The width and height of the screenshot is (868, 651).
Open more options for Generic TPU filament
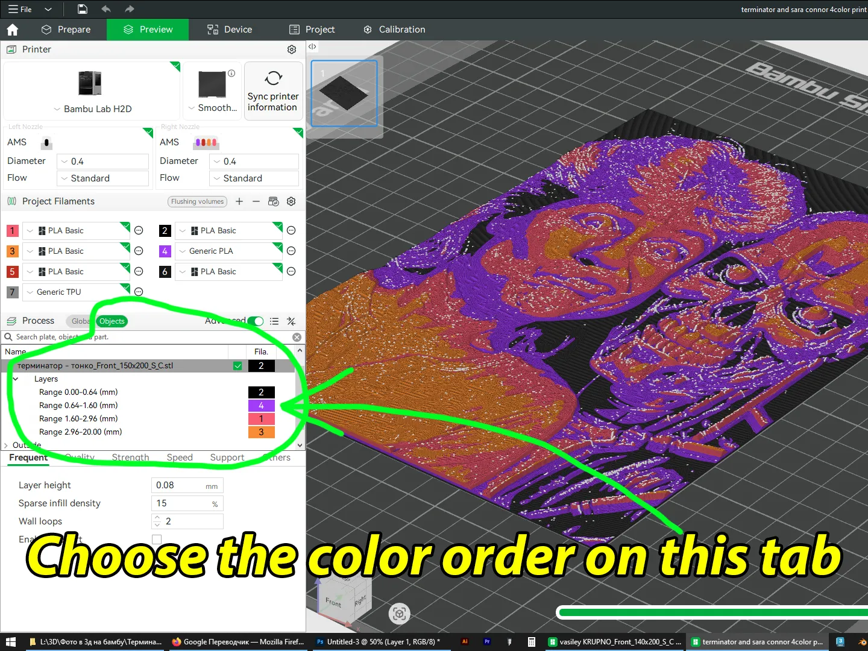(x=139, y=292)
